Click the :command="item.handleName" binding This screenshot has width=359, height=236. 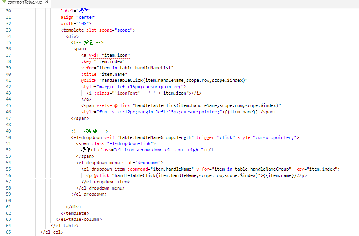pyautogui.click(x=160, y=169)
